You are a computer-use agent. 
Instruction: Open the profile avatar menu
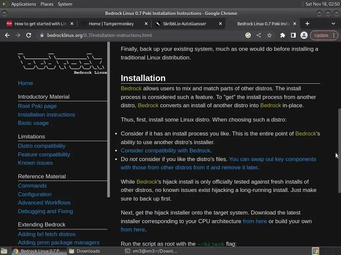[x=304, y=35]
